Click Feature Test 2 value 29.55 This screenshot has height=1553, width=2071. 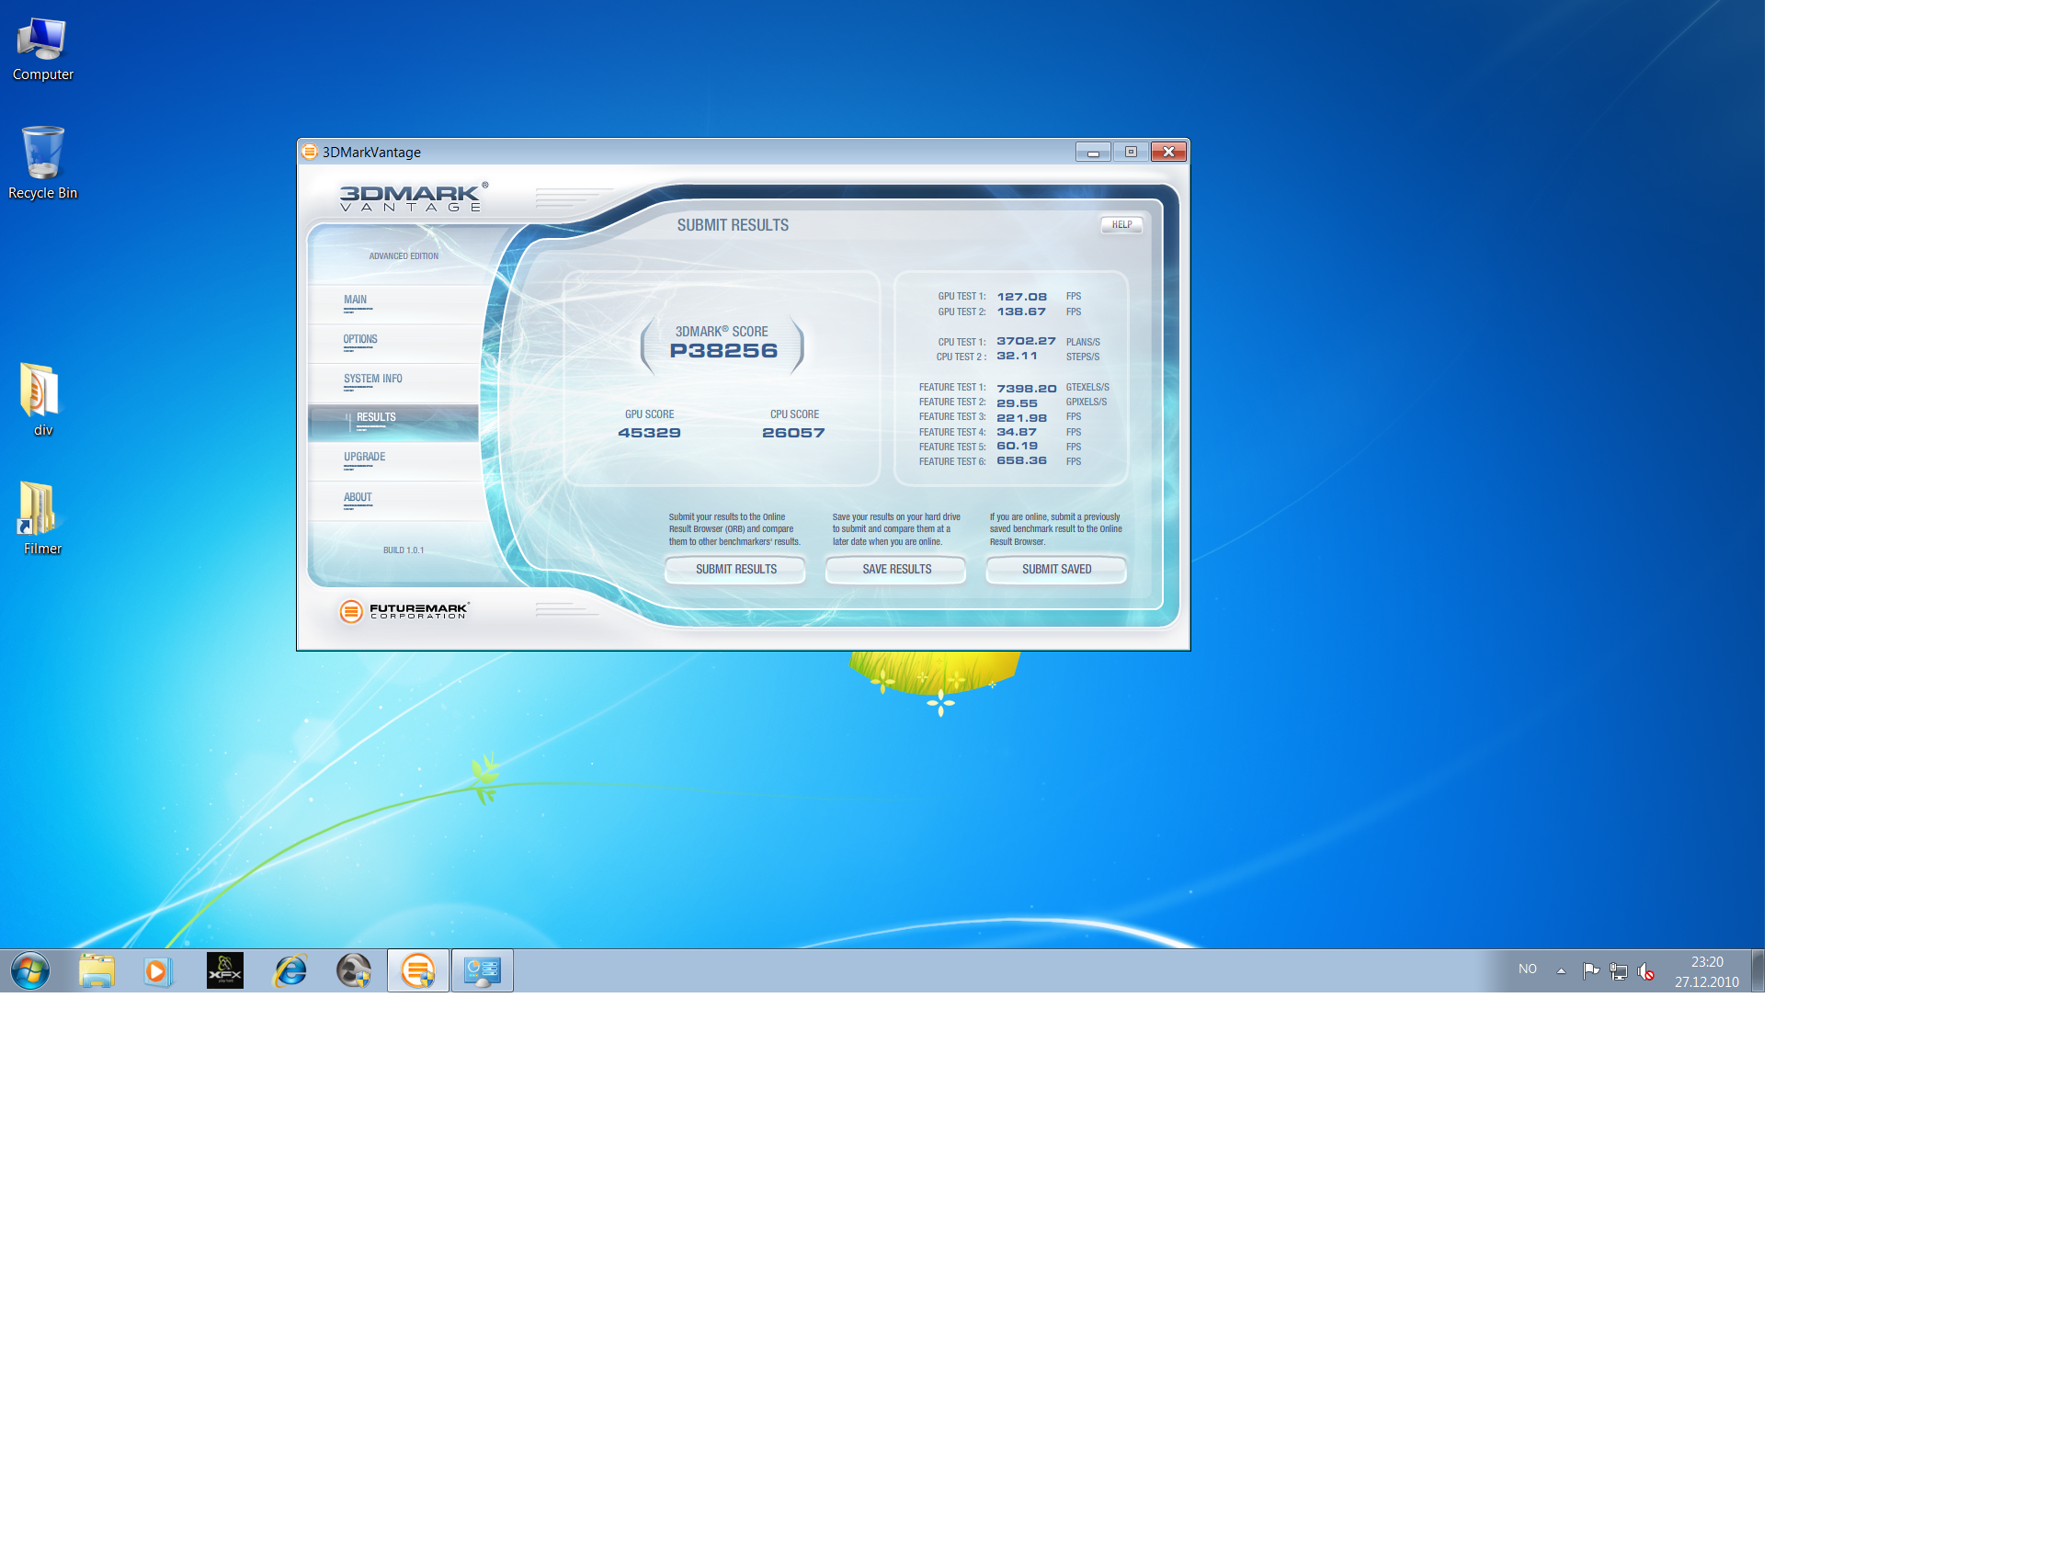pos(1017,403)
